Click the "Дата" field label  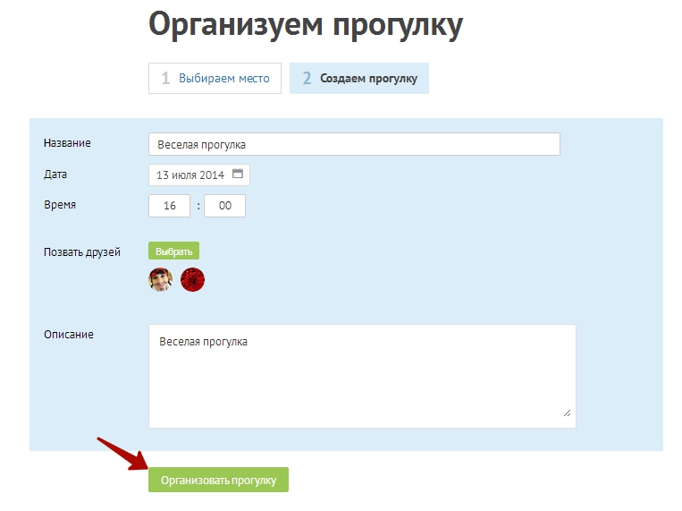[x=55, y=175]
